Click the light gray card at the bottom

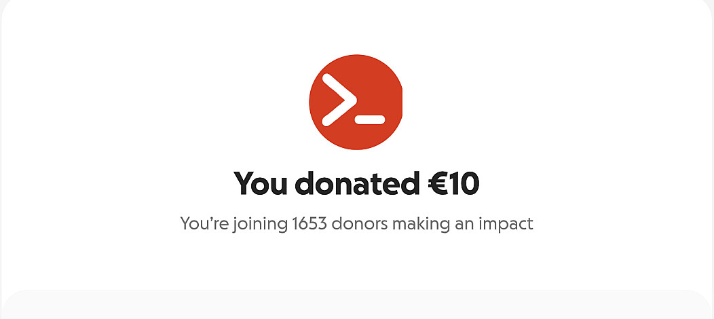(356, 305)
